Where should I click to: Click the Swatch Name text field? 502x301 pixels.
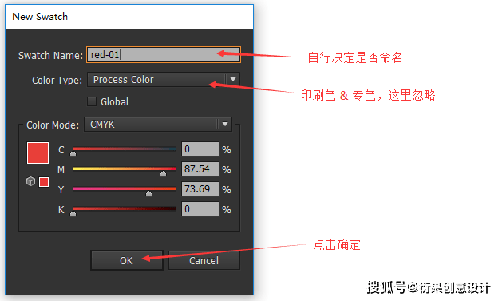pos(164,55)
